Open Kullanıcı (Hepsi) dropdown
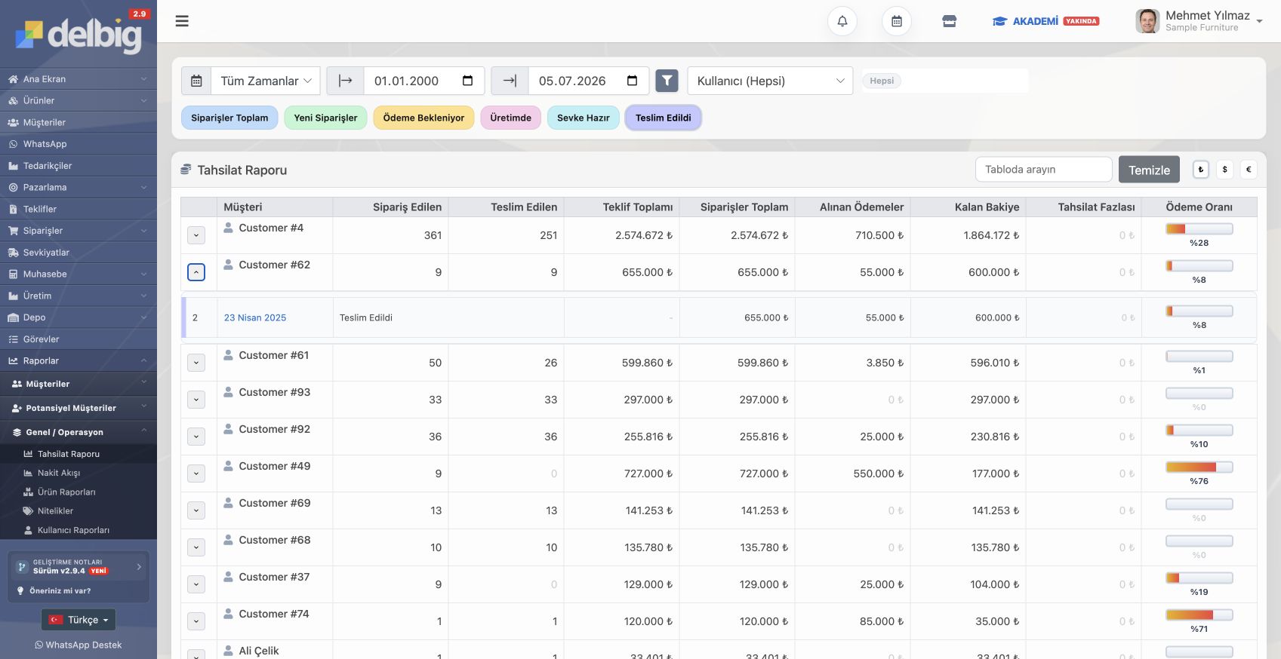This screenshot has height=659, width=1281. (770, 81)
